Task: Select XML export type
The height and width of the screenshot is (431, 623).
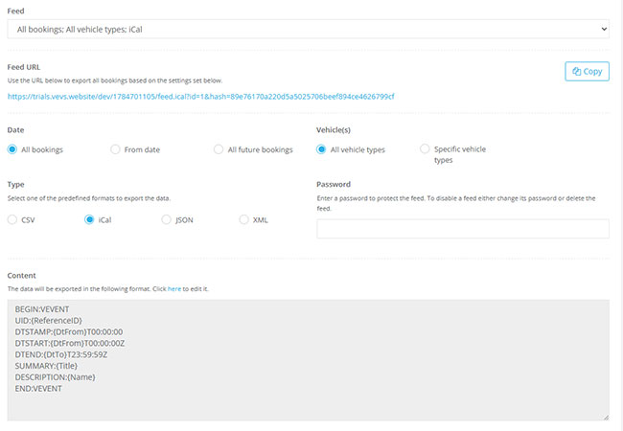Action: pyautogui.click(x=243, y=219)
